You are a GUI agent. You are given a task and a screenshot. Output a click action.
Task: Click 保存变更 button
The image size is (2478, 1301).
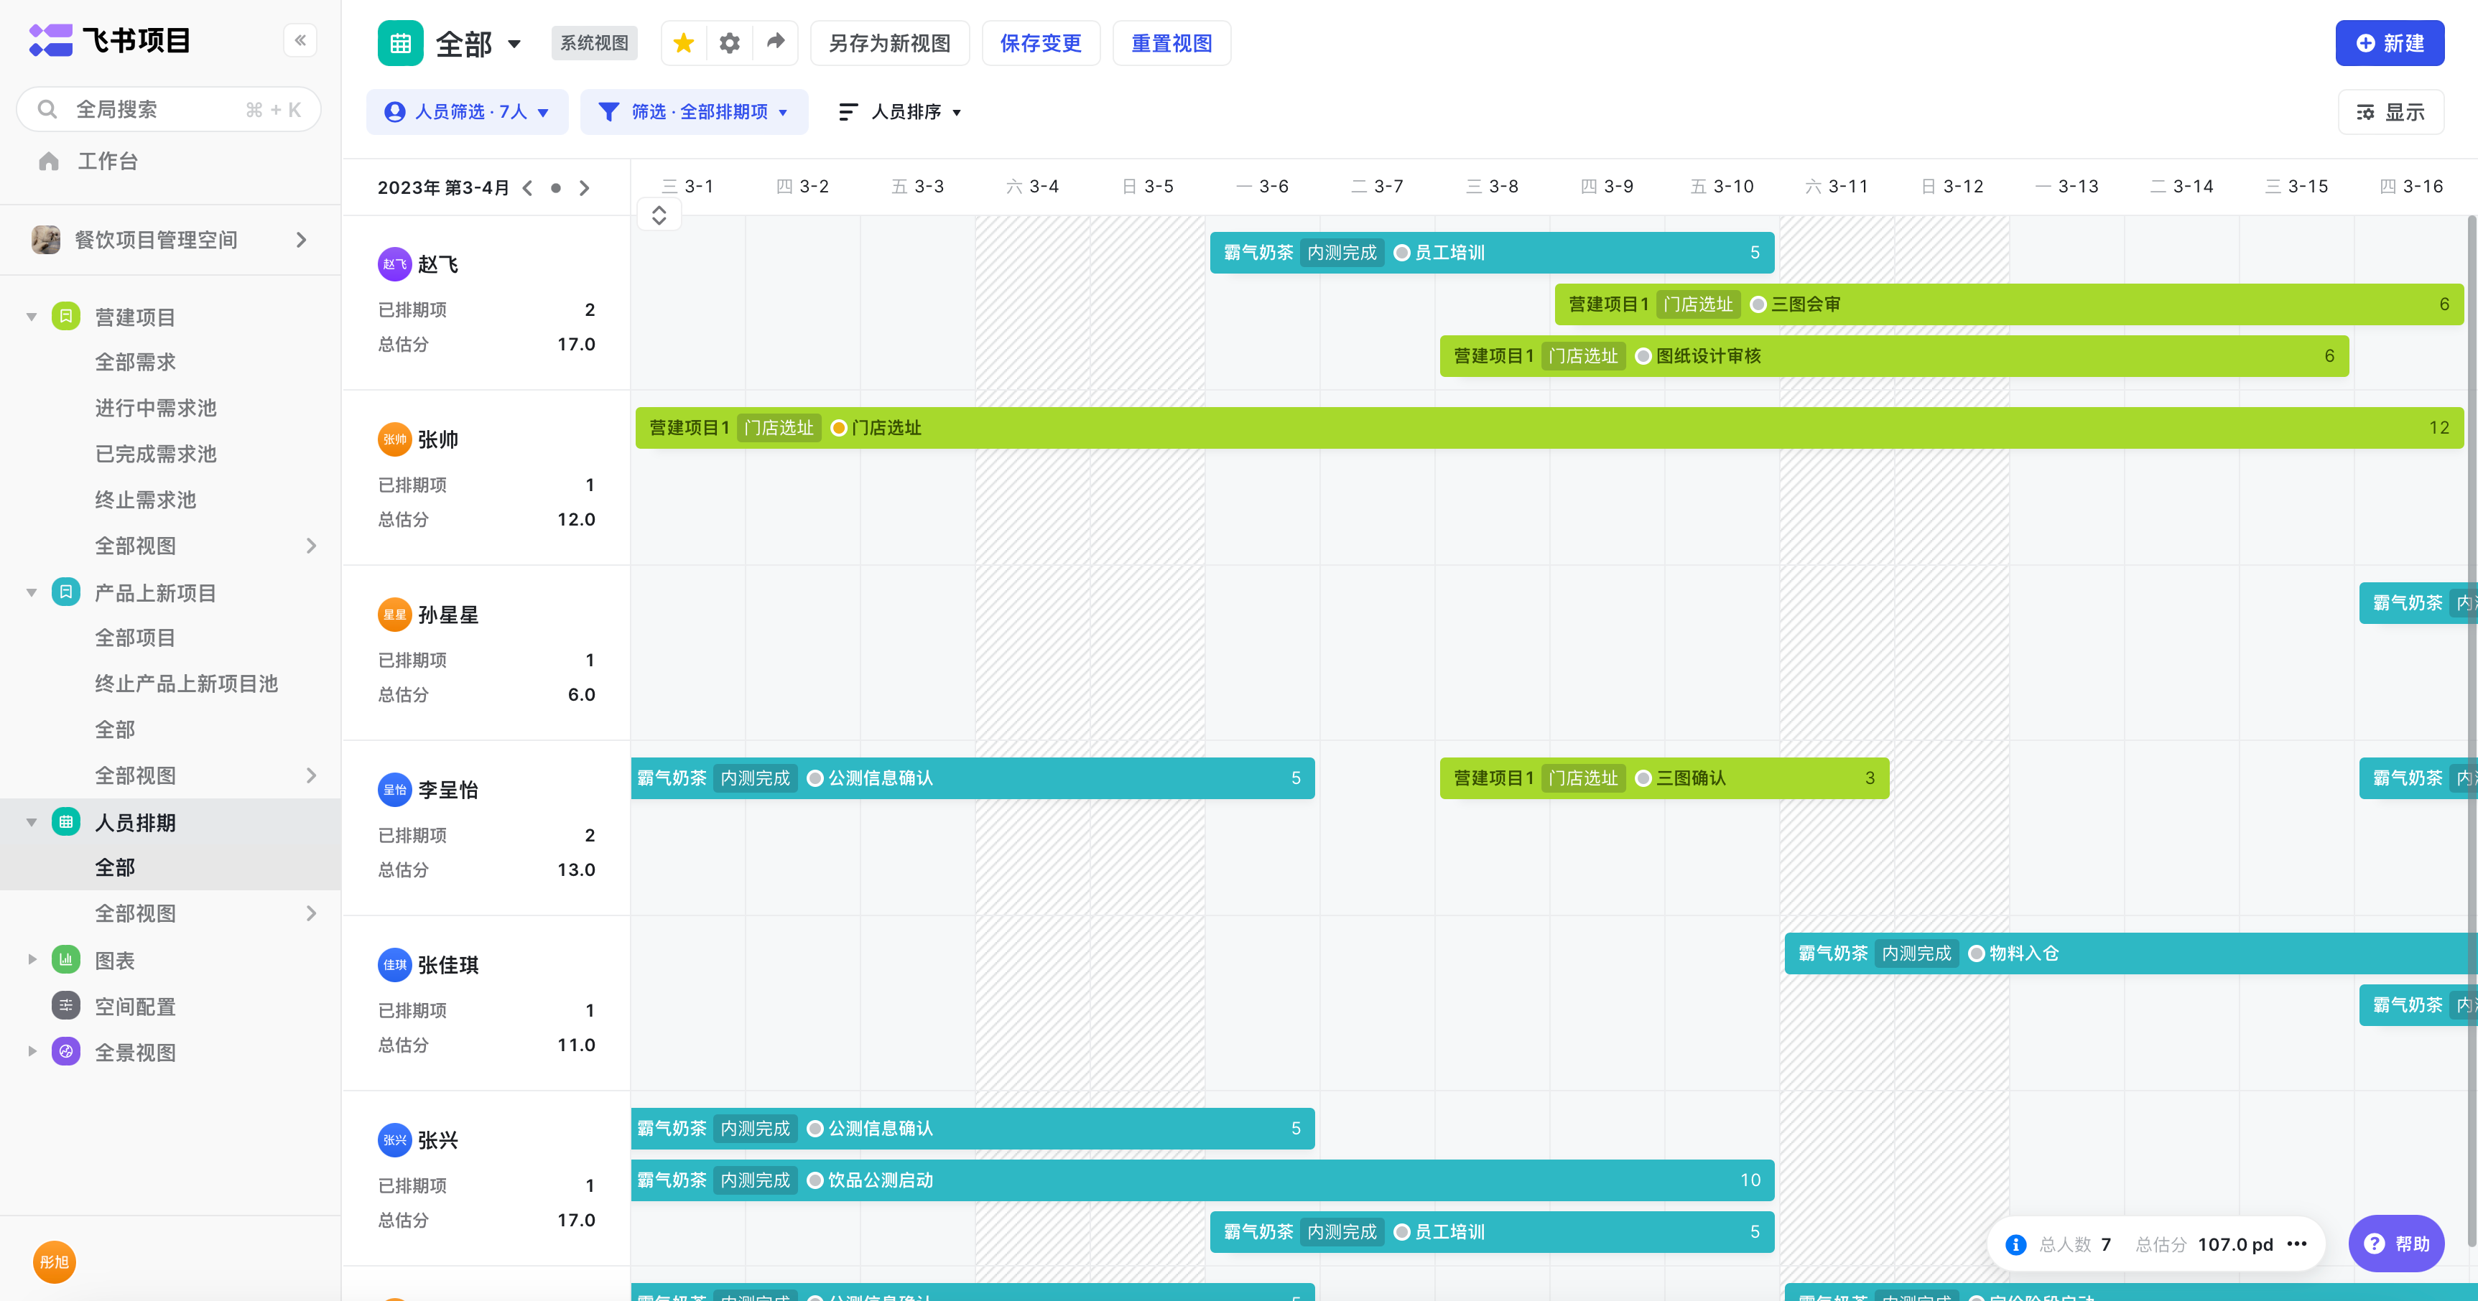click(x=1041, y=43)
